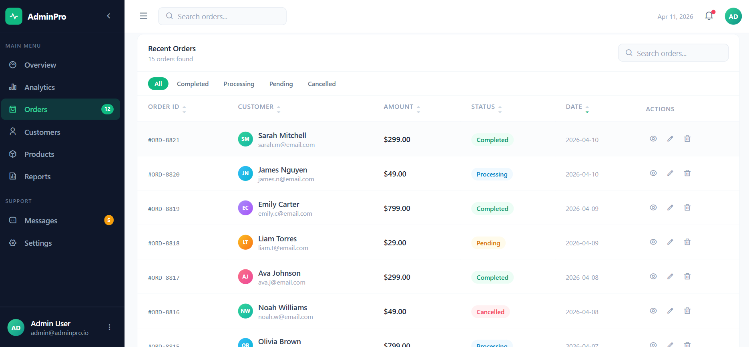View Emily Carter's order details
This screenshot has height=347, width=749.
click(653, 208)
